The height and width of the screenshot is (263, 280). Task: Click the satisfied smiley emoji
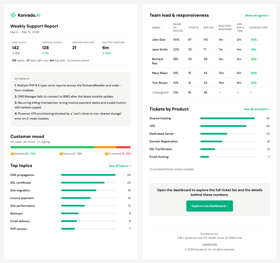click(12, 154)
